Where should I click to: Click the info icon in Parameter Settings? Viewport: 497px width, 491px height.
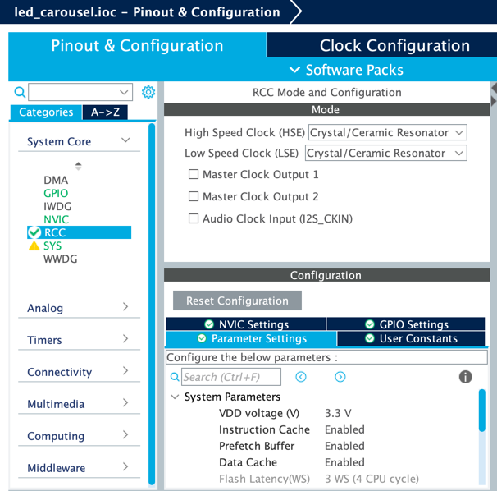click(465, 377)
